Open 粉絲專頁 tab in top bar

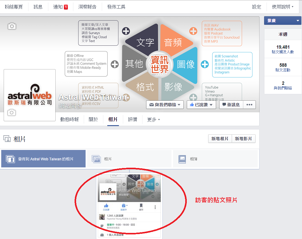click(14, 7)
